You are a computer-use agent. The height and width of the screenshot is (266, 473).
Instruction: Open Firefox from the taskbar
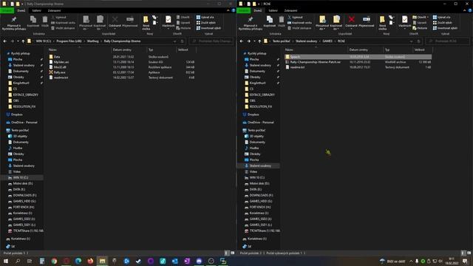(90, 261)
